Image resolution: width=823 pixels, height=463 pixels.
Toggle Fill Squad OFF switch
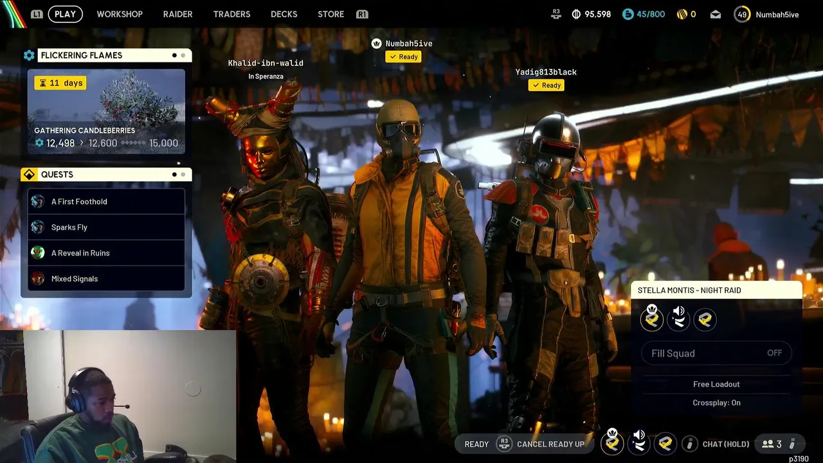[x=716, y=353]
